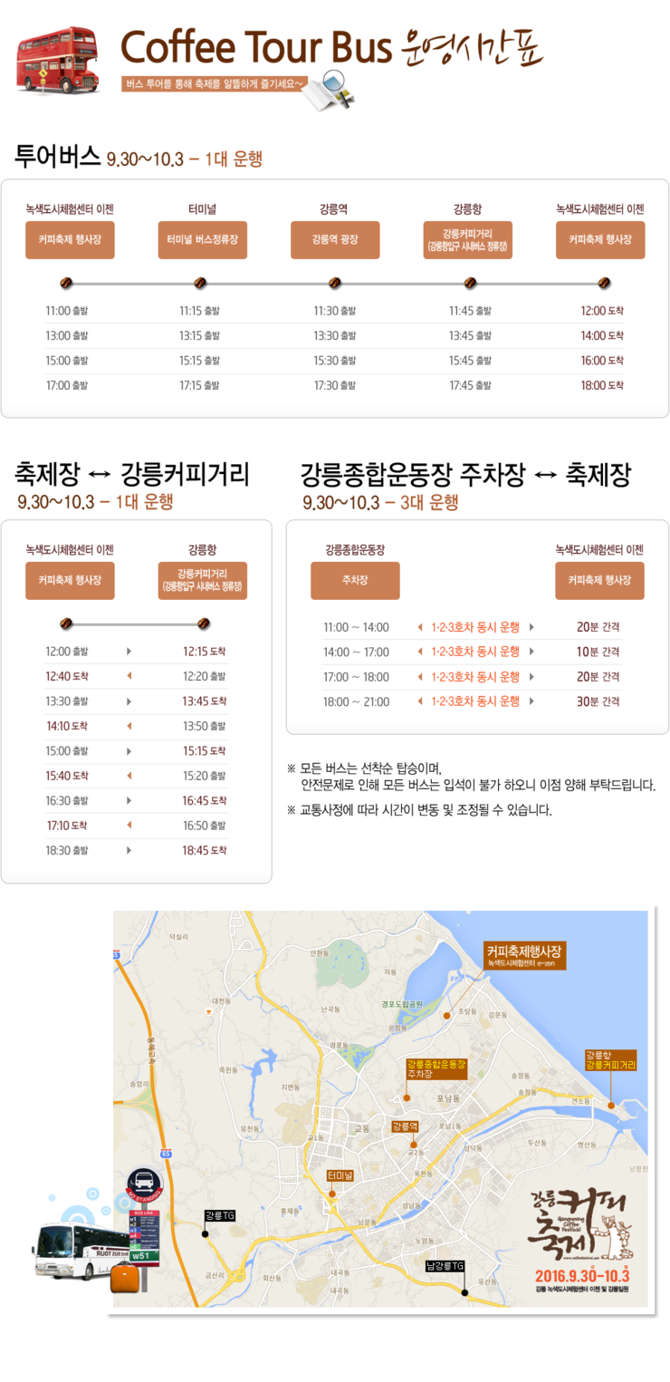The height and width of the screenshot is (1382, 670).
Task: Click the coffee bean marker above 11:45 출발
Action: tap(470, 284)
